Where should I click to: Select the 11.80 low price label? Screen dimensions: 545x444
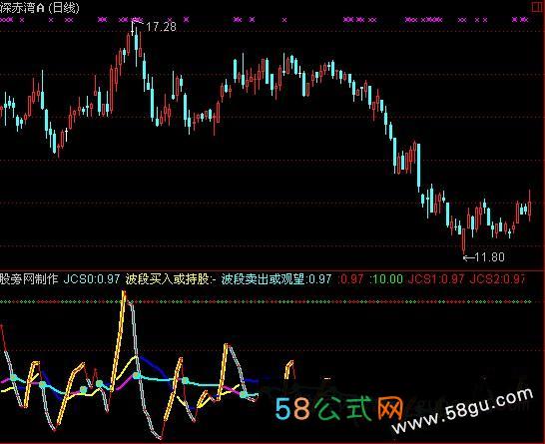[489, 257]
